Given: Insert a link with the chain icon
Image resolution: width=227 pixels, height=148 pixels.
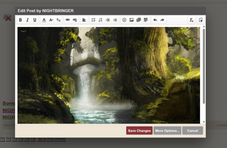Looking at the screenshot, I should [x=68, y=20].
